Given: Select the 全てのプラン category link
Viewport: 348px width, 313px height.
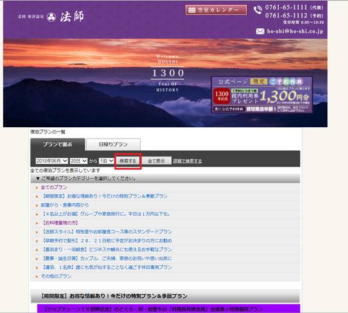Looking at the screenshot, I should (54, 188).
